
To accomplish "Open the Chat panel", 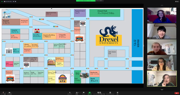I will [x=84, y=93].
